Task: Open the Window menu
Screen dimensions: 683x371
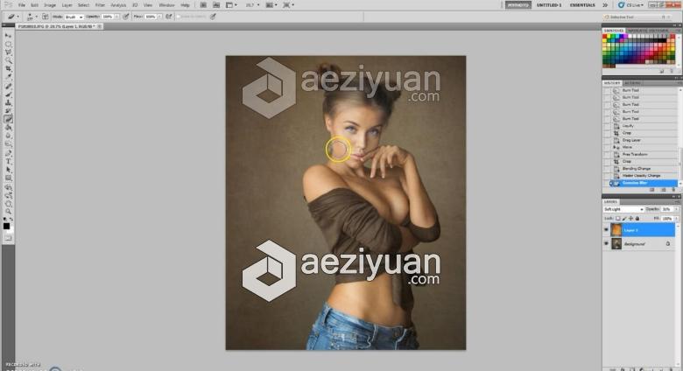Action: 166,5
